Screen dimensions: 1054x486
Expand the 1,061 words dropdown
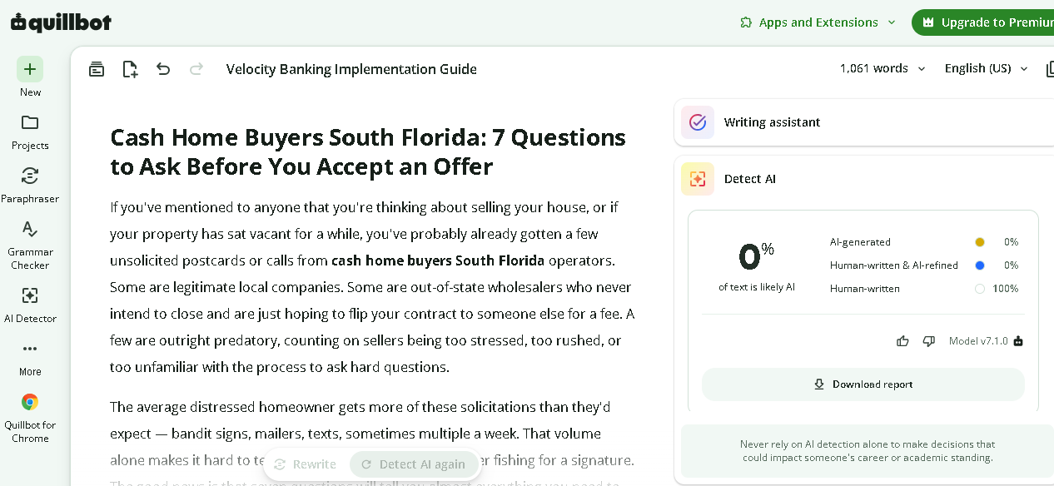tap(882, 68)
